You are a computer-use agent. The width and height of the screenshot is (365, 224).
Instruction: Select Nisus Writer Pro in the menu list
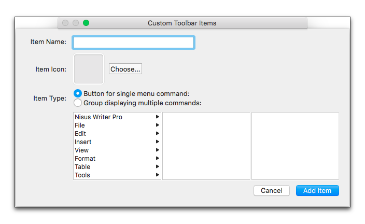tap(117, 117)
